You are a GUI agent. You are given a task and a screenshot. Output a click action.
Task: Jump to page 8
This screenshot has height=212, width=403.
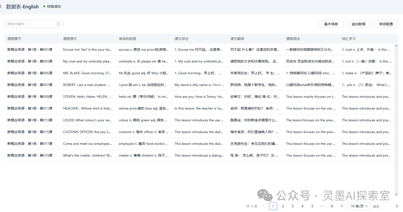(x=332, y=206)
